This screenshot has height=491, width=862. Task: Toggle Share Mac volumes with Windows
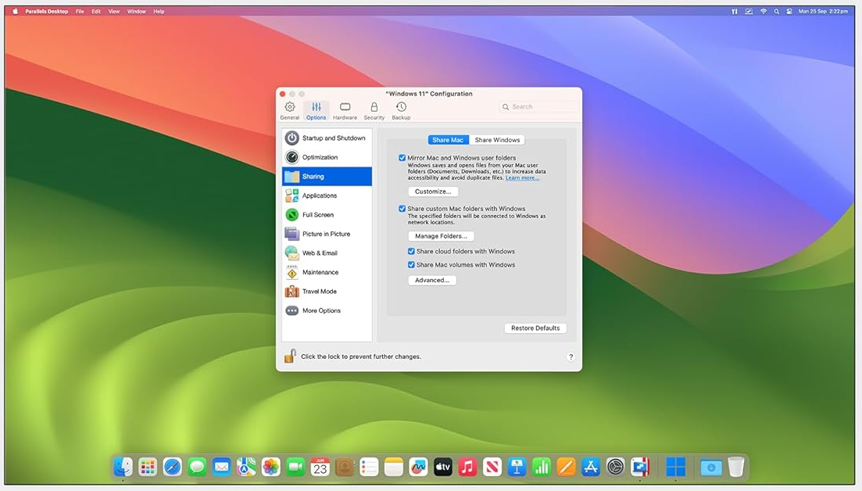point(411,264)
